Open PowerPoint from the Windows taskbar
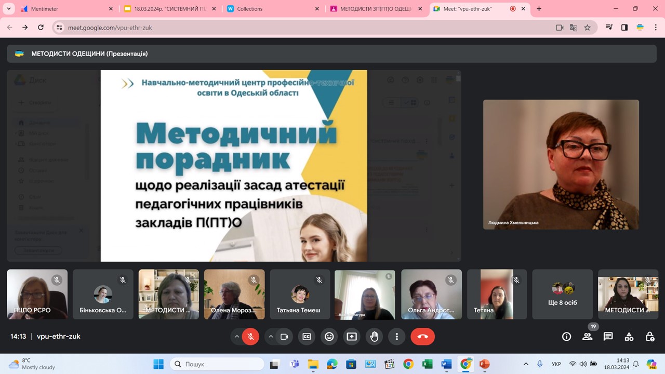This screenshot has width=665, height=374. coord(484,364)
